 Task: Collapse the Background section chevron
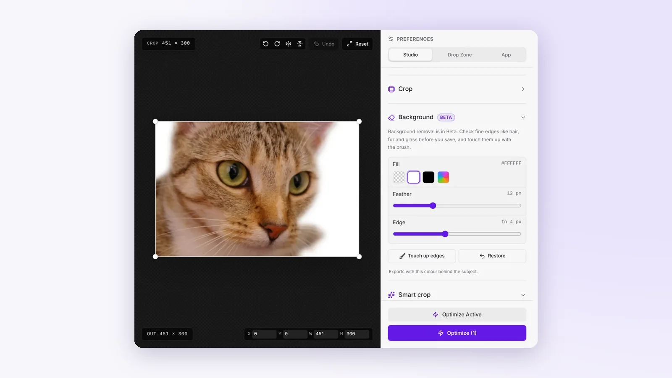[x=523, y=118]
